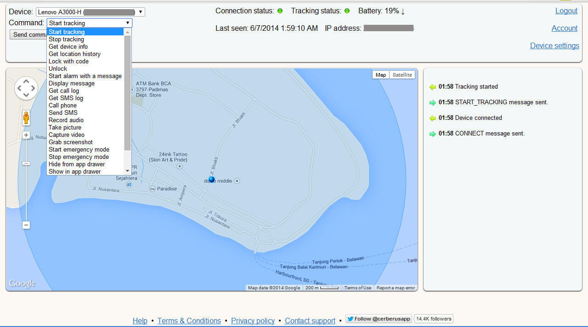Viewport: 588px width, 327px height.
Task: Select Get SMS log command
Action: (x=85, y=98)
